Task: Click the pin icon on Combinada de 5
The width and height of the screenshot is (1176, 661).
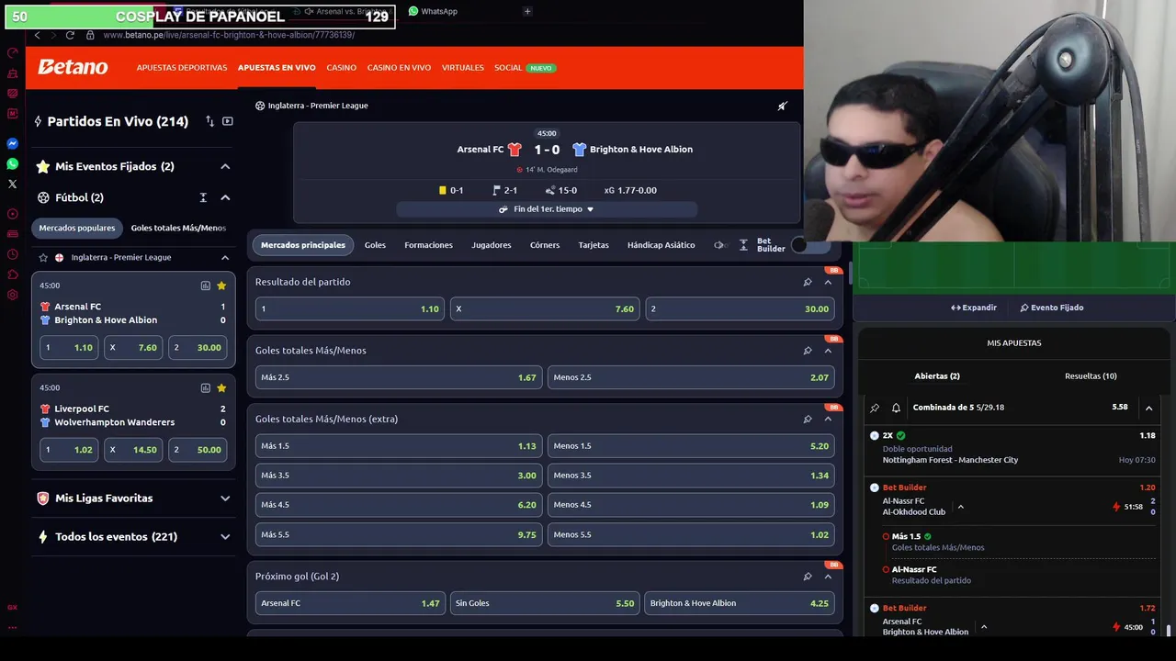Action: pos(875,408)
